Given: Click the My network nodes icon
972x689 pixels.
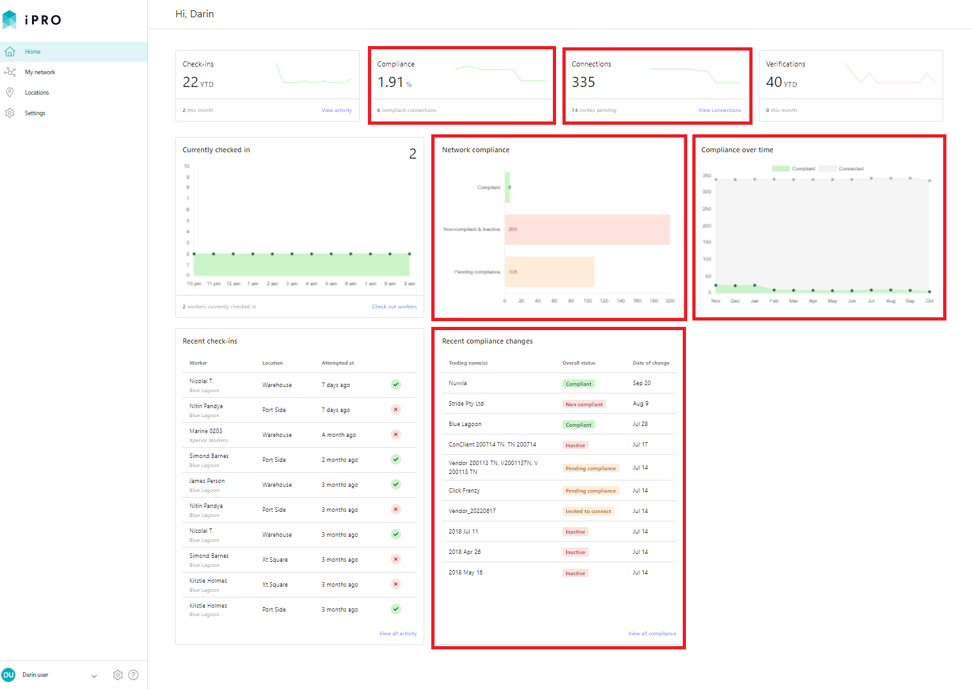Looking at the screenshot, I should click(10, 72).
